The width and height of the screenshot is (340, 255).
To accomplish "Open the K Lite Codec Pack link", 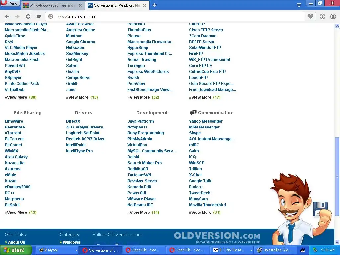I will pyautogui.click(x=22, y=83).
